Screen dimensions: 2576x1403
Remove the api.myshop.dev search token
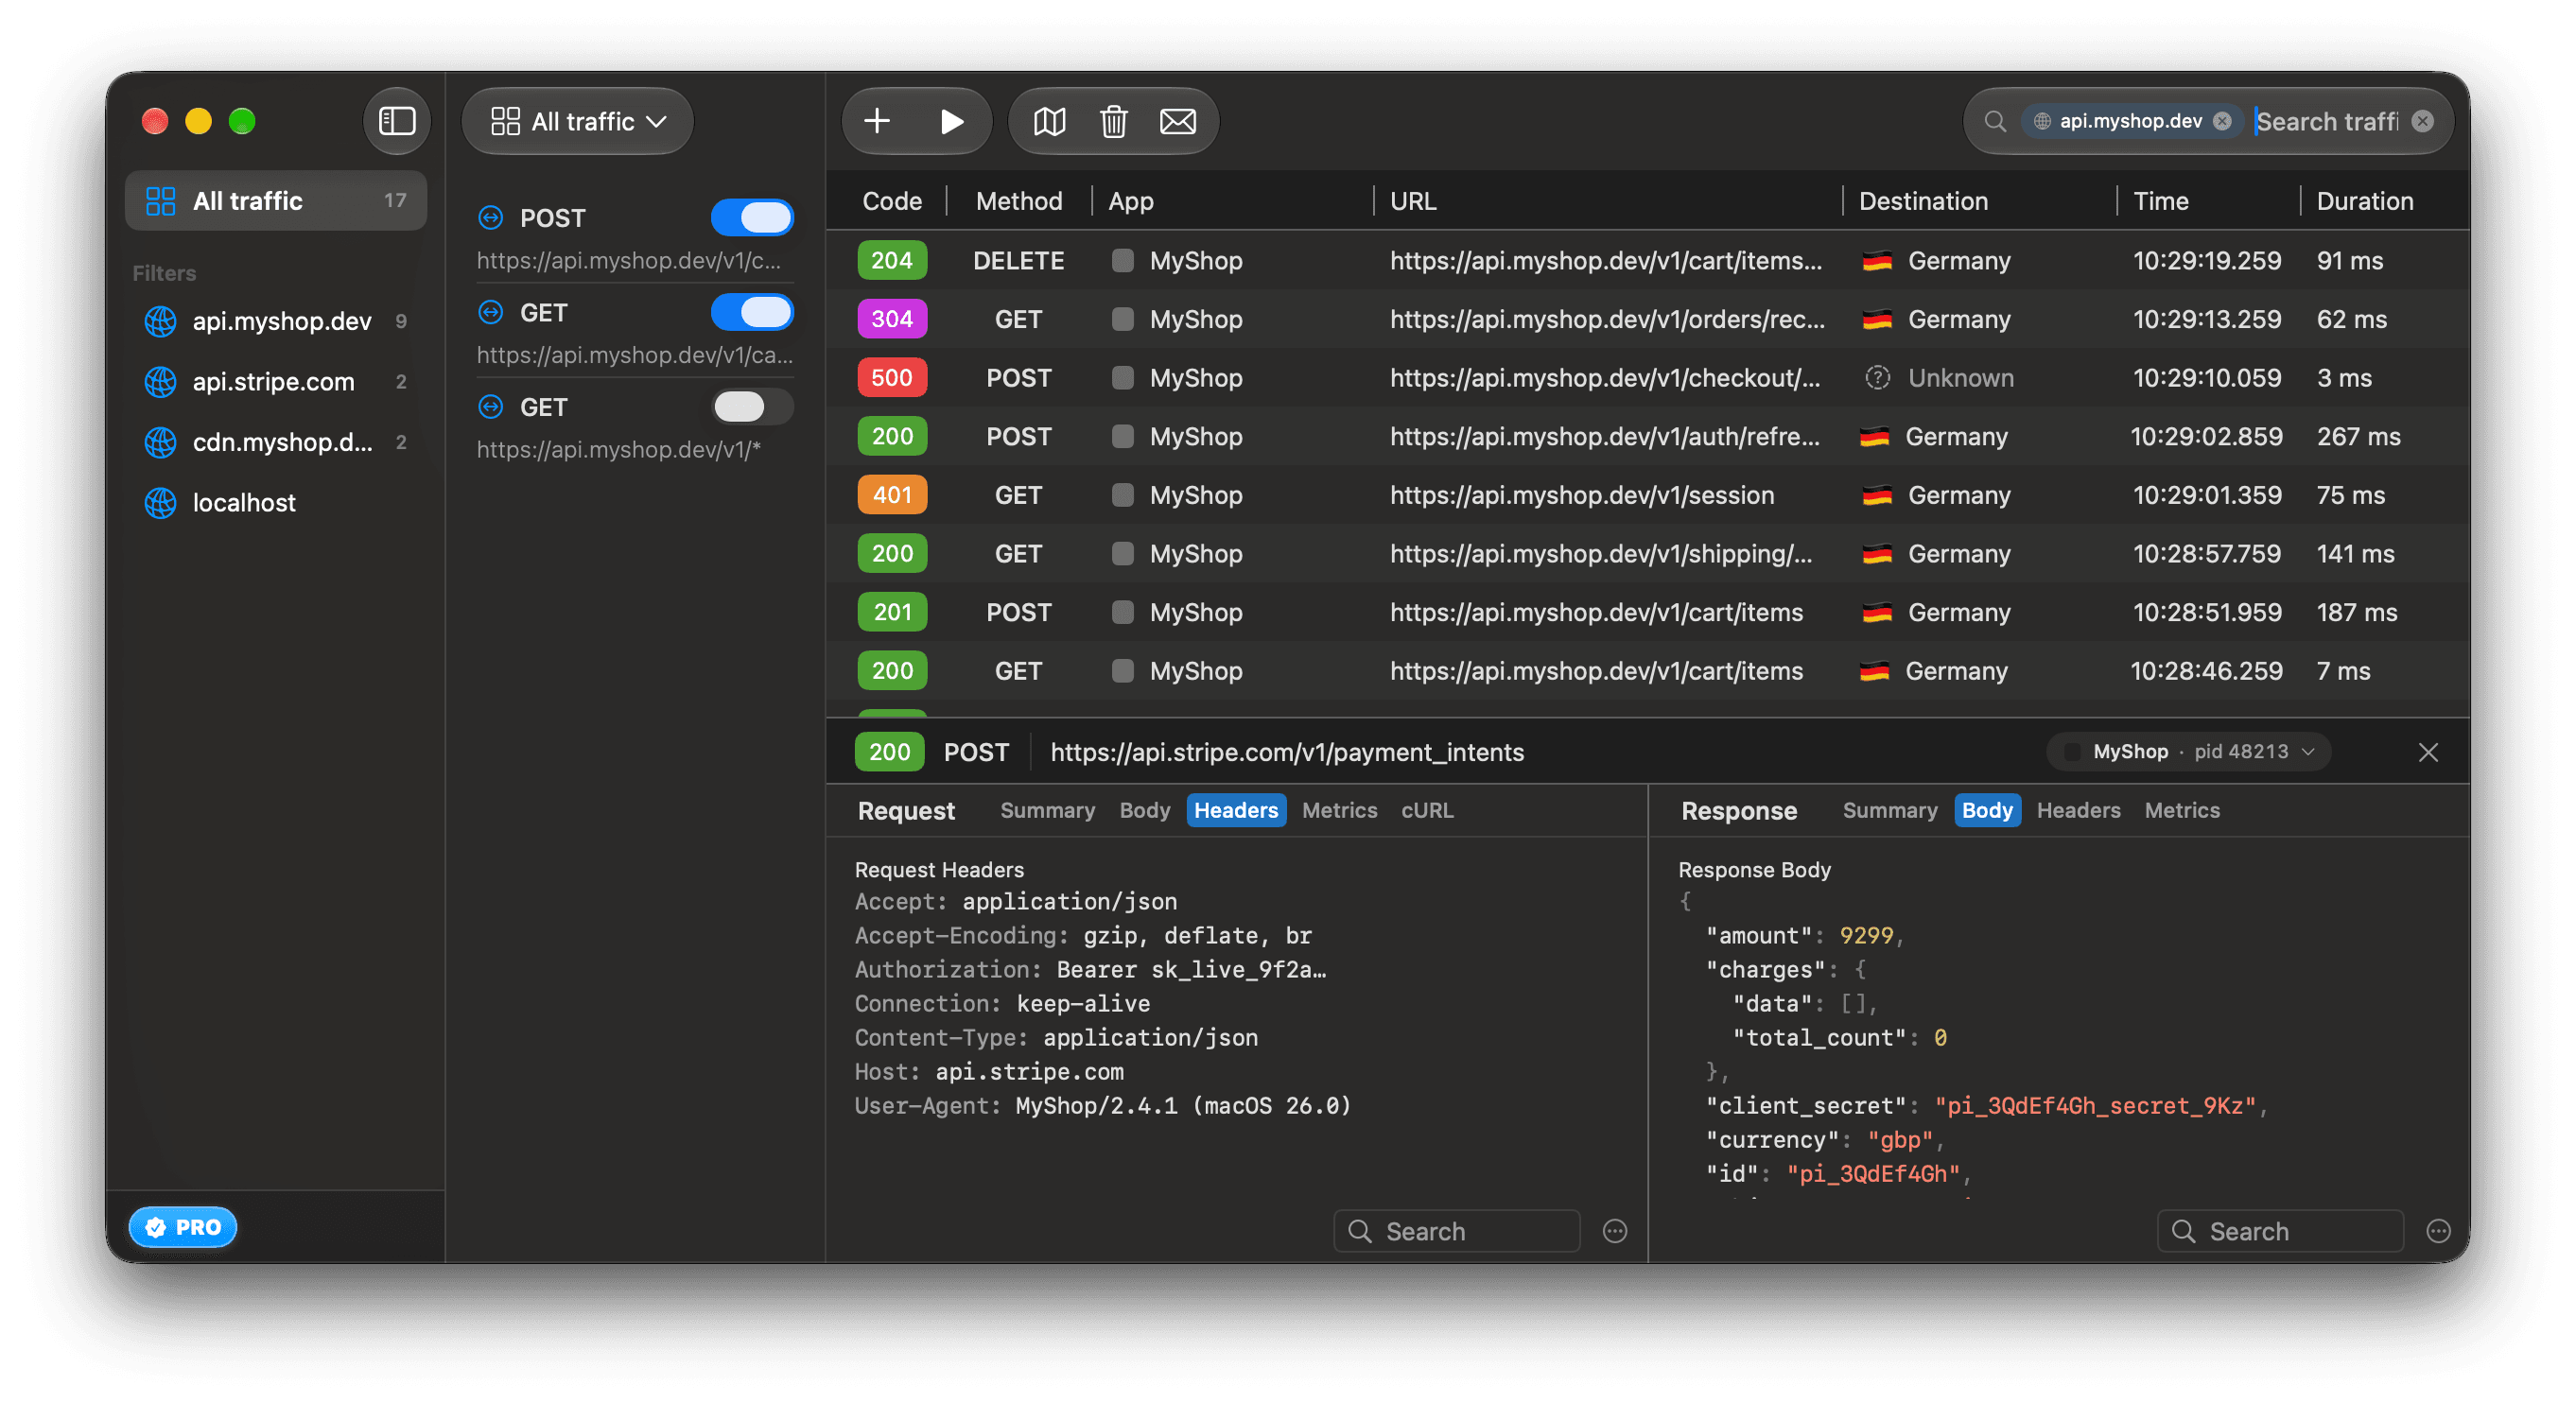2222,121
